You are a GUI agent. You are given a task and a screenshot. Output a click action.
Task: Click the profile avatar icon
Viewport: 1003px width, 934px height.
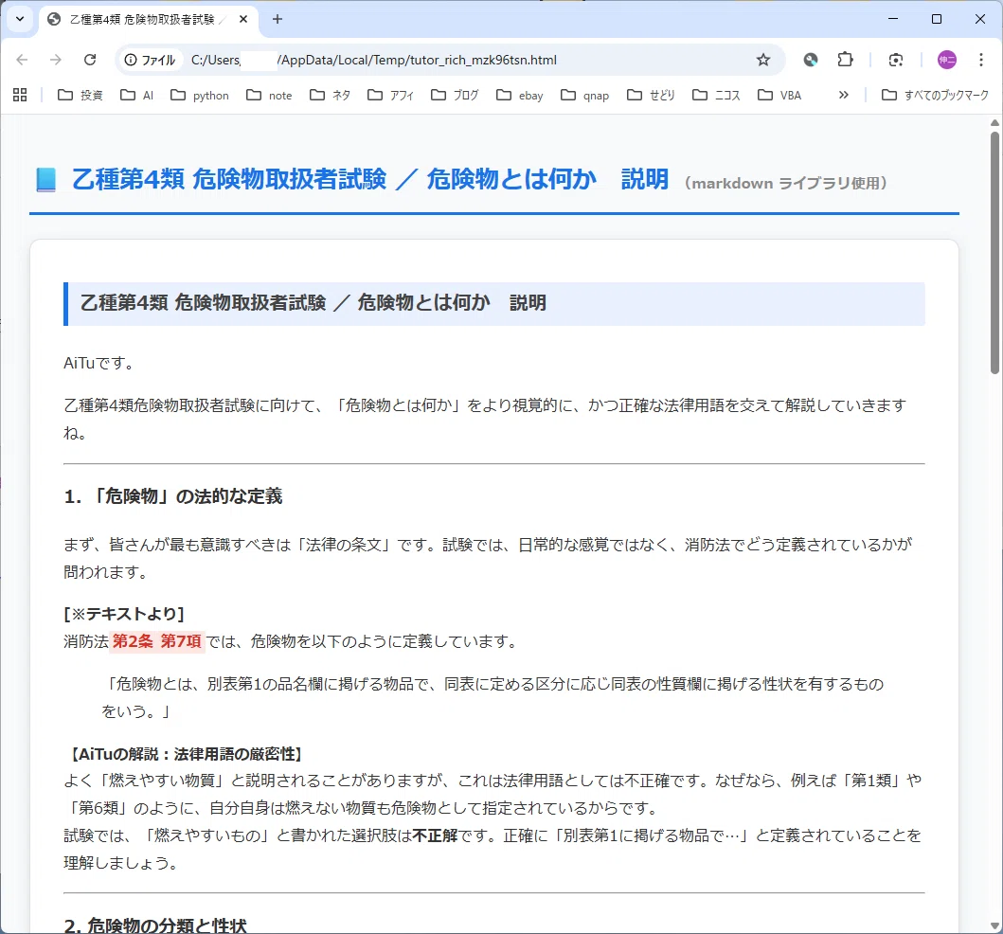pos(947,60)
